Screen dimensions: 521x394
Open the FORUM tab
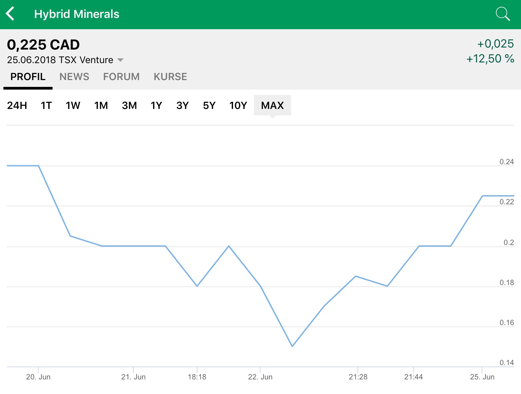pos(121,77)
